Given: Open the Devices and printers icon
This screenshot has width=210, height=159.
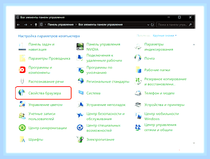Looking at the screenshot, I should coord(138,105).
